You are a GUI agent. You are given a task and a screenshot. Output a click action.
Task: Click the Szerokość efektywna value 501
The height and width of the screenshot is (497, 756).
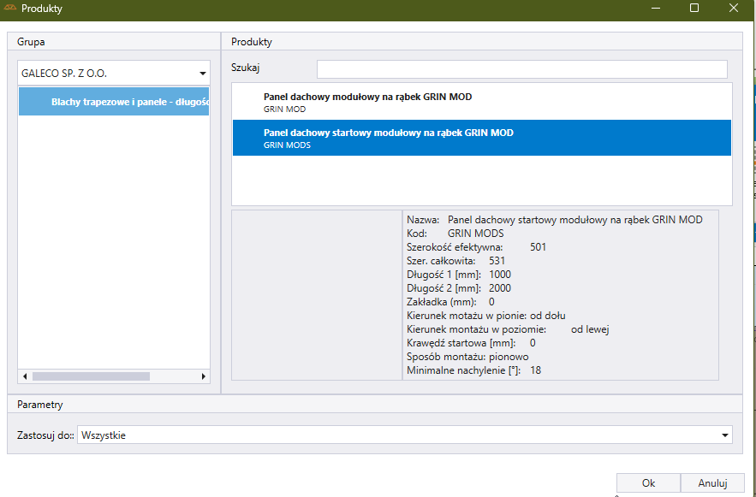[x=538, y=247]
